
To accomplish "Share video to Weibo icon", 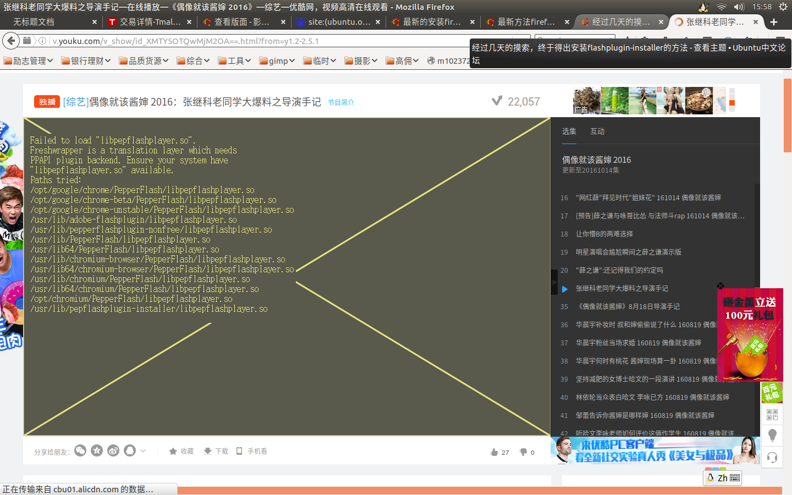I will (x=113, y=450).
